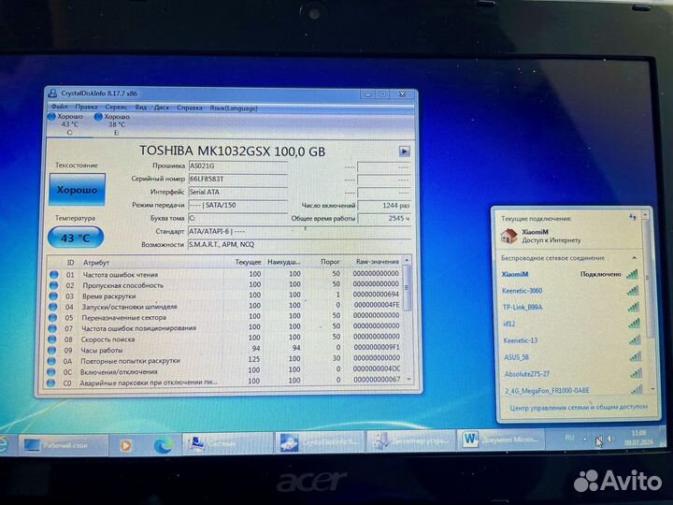This screenshot has width=673, height=505.
Task: Click the status icon of row 05
Action: click(52, 317)
